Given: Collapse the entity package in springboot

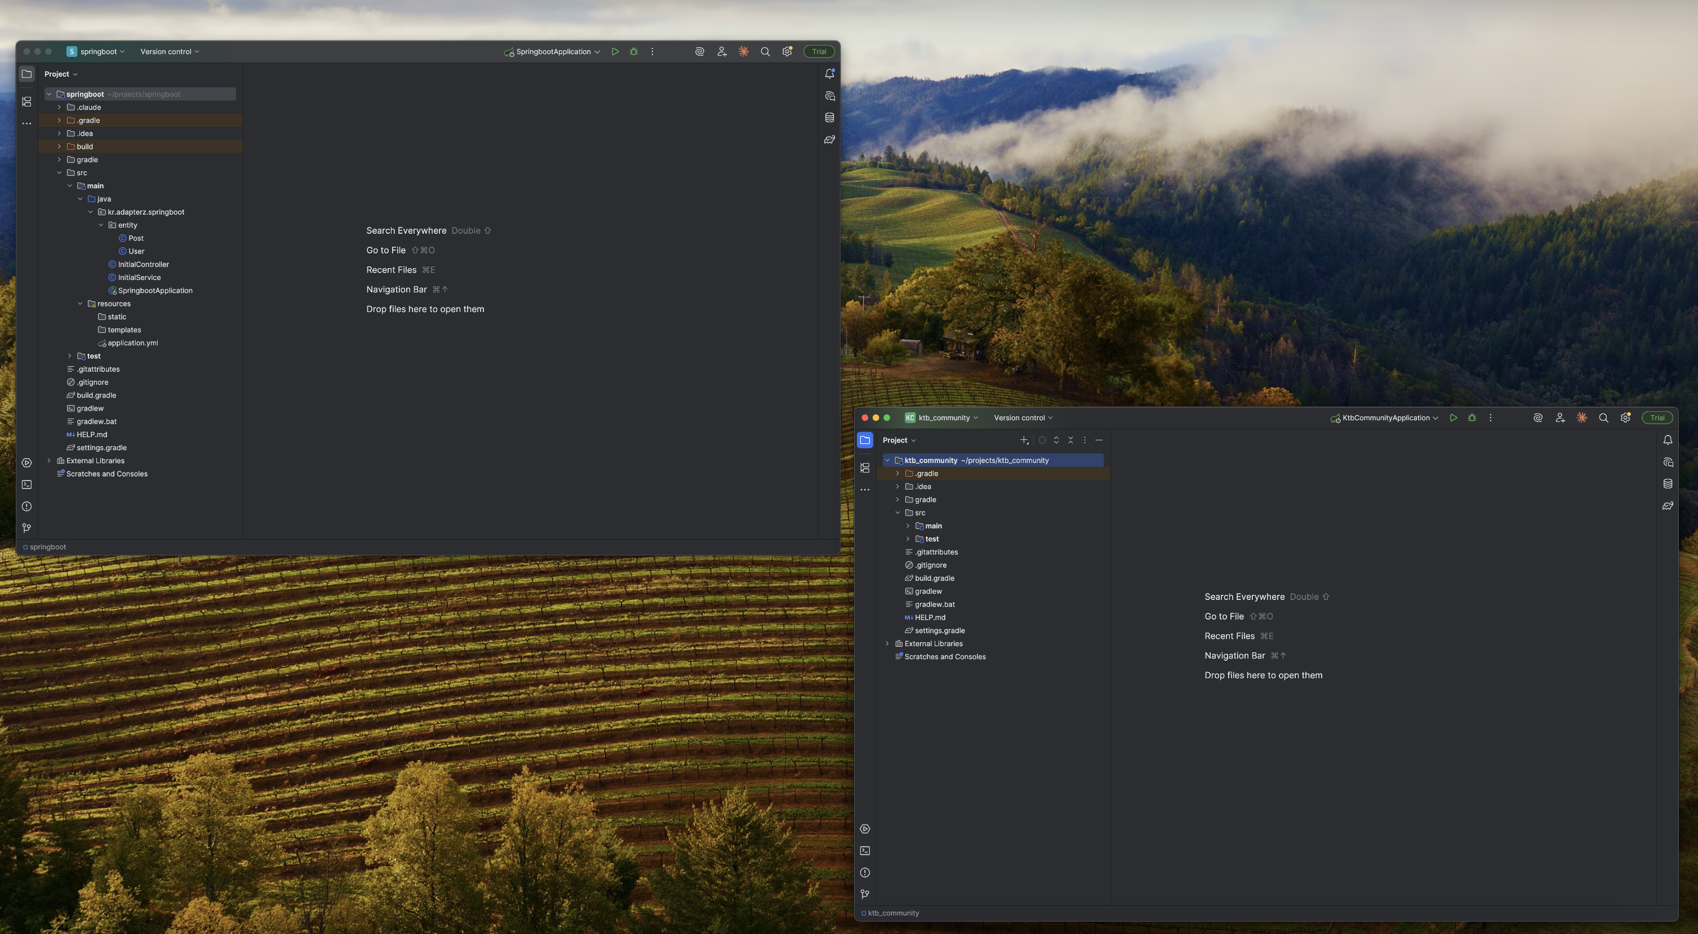Looking at the screenshot, I should tap(101, 225).
